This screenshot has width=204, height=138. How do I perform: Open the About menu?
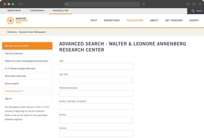154,20
